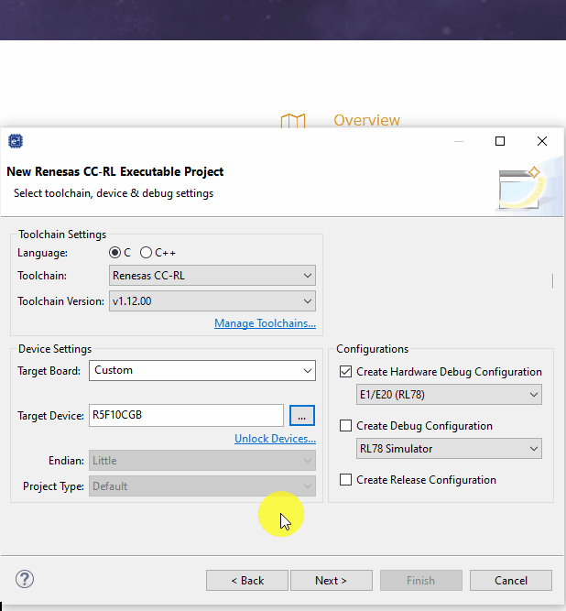
Task: Expand the E1/E20 (RL78) debugger dropdown
Action: click(x=449, y=395)
